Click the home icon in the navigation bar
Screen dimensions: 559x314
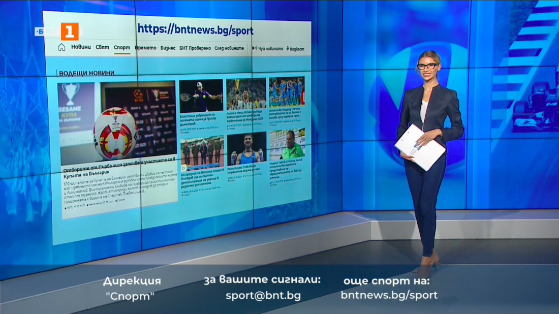click(x=61, y=47)
